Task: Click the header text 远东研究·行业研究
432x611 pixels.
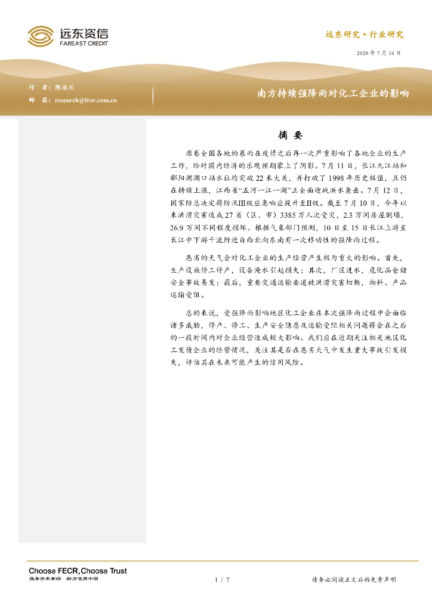Action: (365, 34)
